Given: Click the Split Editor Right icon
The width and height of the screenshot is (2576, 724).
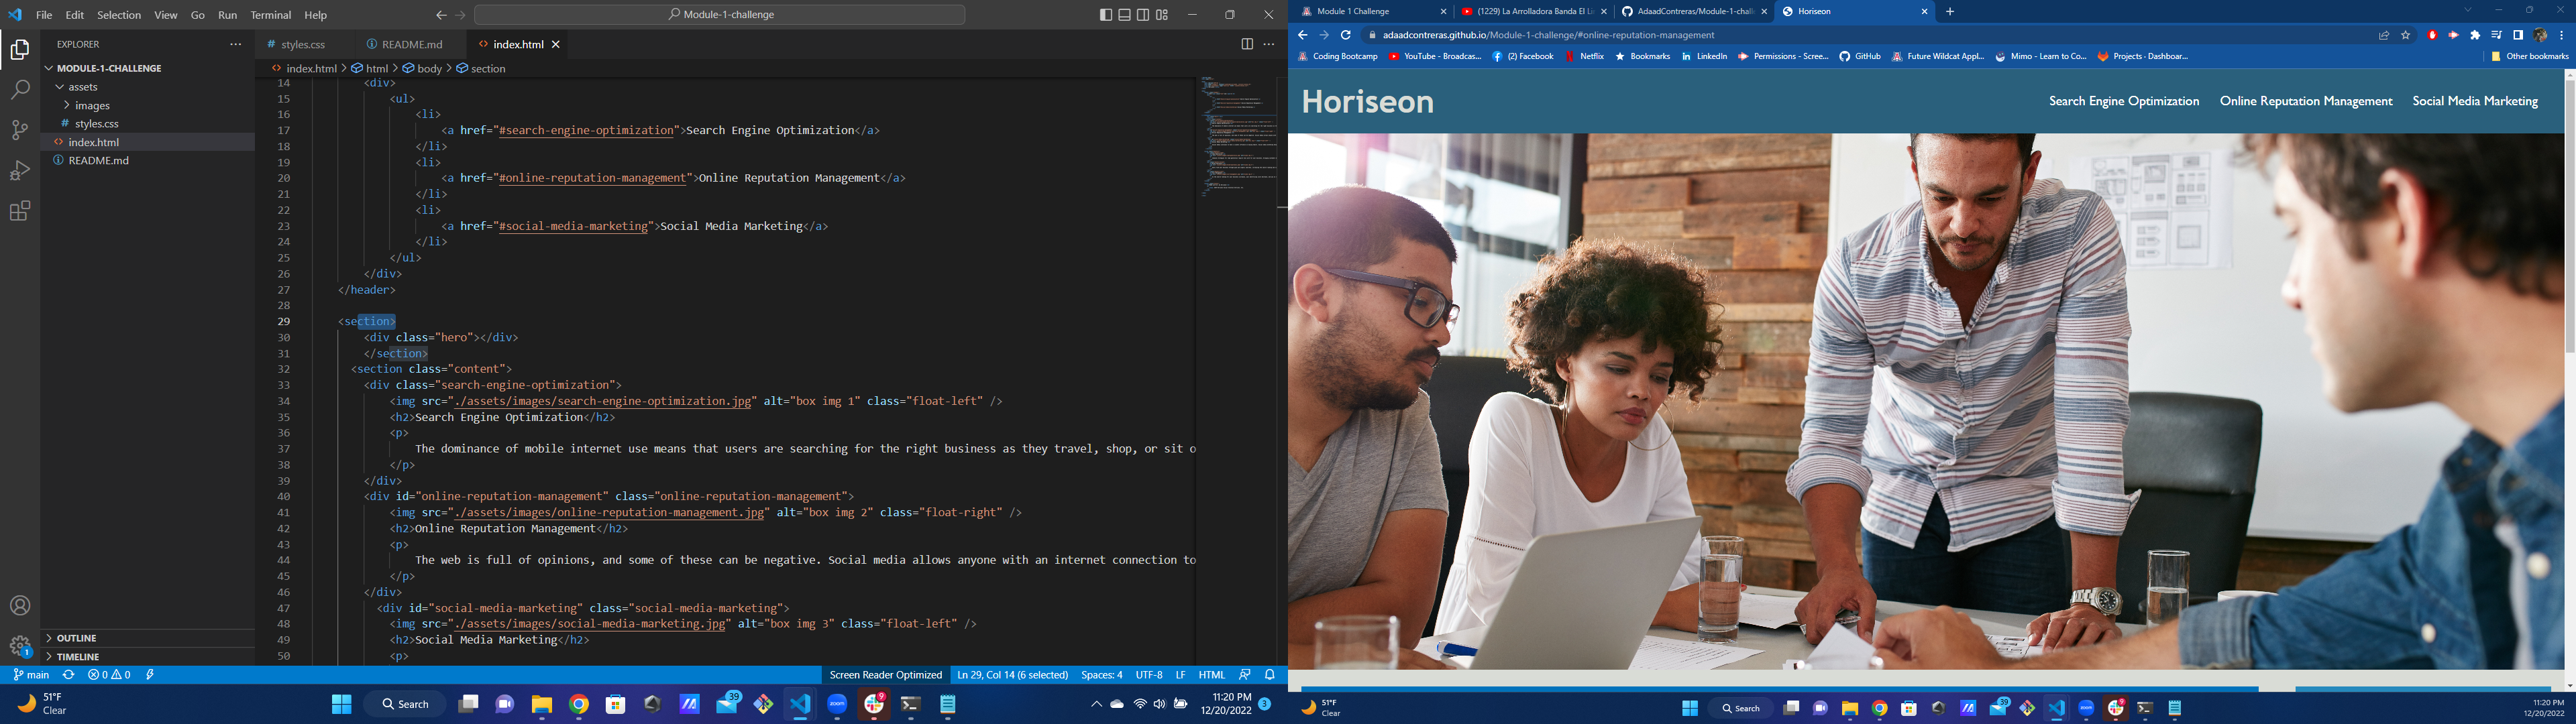Looking at the screenshot, I should coord(1247,44).
